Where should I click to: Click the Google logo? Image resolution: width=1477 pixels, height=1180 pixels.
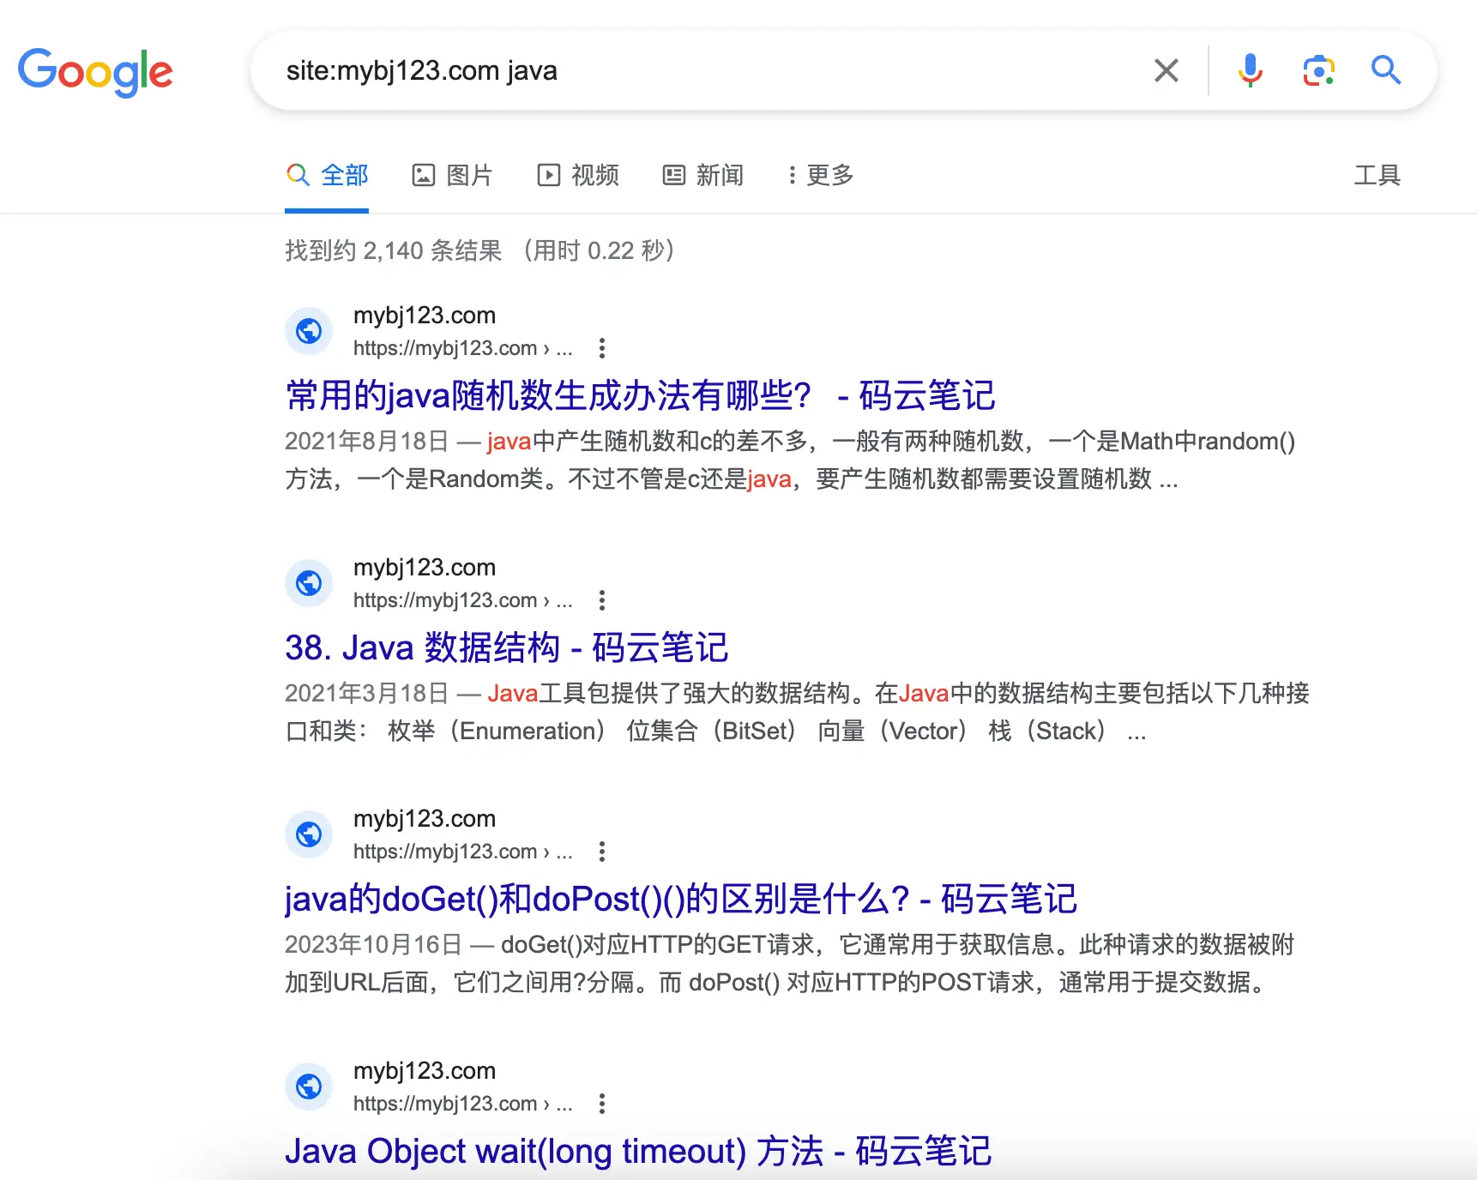[x=95, y=72]
